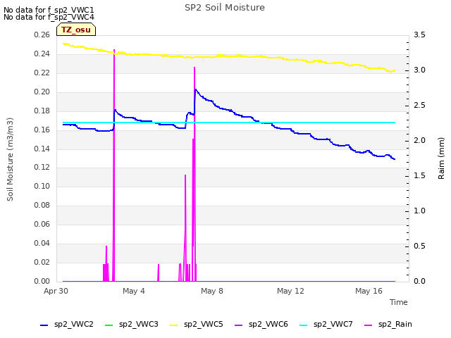Image resolution: width=451 pixels, height=338 pixels.
Task: Click the 0.10 left axis tick value
Action: click(42, 186)
